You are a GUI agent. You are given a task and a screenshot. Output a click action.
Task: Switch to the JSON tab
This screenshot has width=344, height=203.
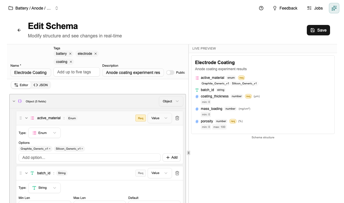coord(41,85)
